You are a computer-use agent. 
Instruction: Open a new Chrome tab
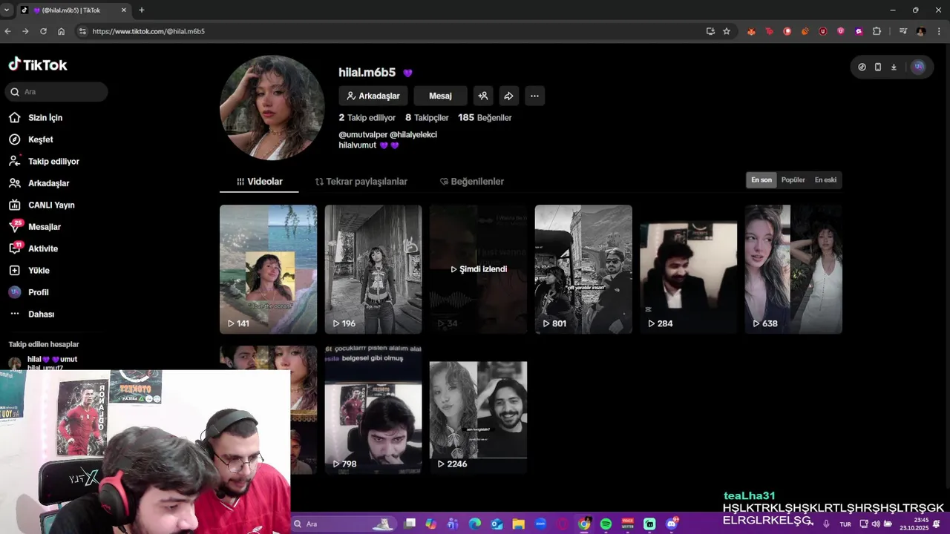(141, 10)
